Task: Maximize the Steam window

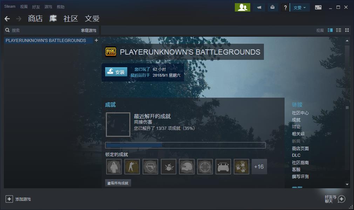Action: click(338, 7)
